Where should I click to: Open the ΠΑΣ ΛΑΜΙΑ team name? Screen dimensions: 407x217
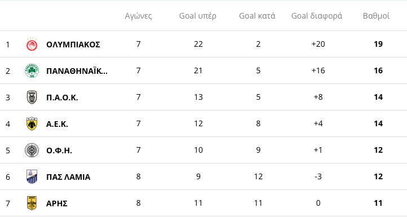pos(68,177)
